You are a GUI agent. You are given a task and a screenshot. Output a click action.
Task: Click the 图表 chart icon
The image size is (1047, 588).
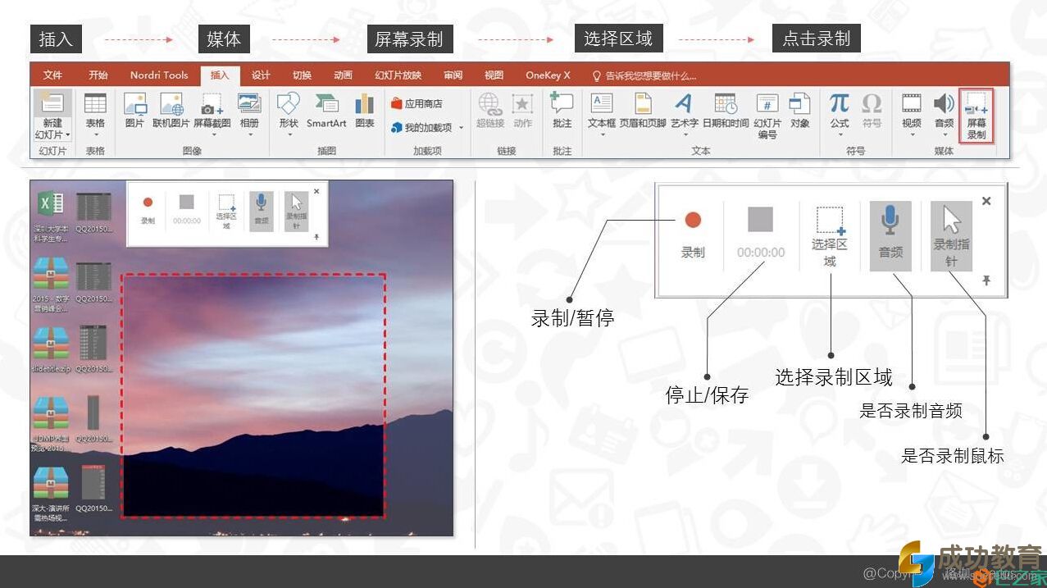365,111
